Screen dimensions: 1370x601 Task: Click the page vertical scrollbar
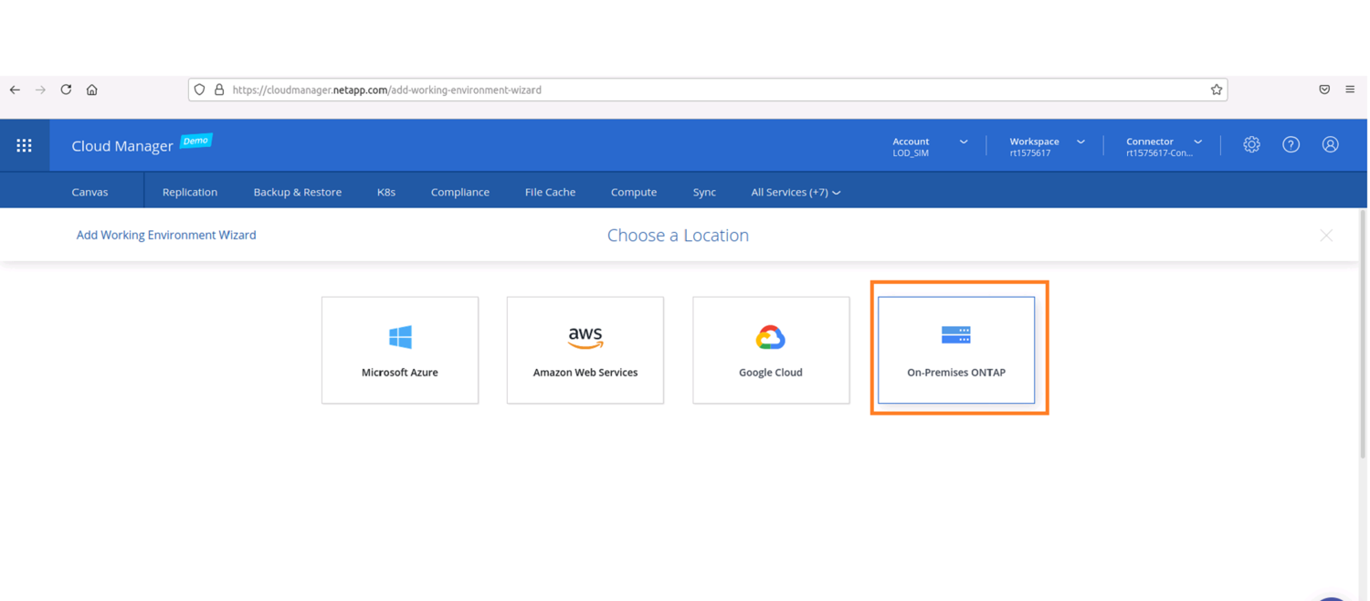tap(1363, 333)
